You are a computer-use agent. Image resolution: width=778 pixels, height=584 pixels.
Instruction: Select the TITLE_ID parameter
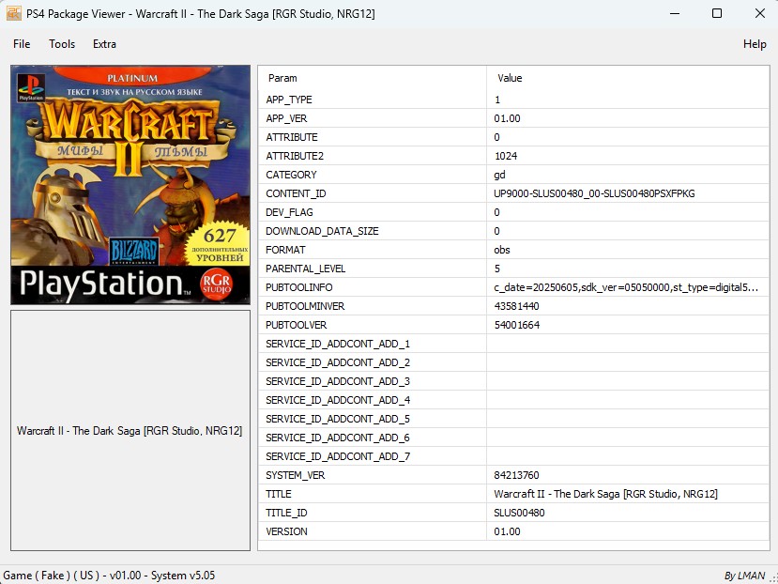pyautogui.click(x=286, y=513)
